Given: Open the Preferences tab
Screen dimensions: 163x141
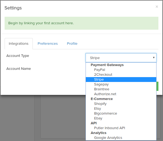Looking at the screenshot, I should [48, 44].
